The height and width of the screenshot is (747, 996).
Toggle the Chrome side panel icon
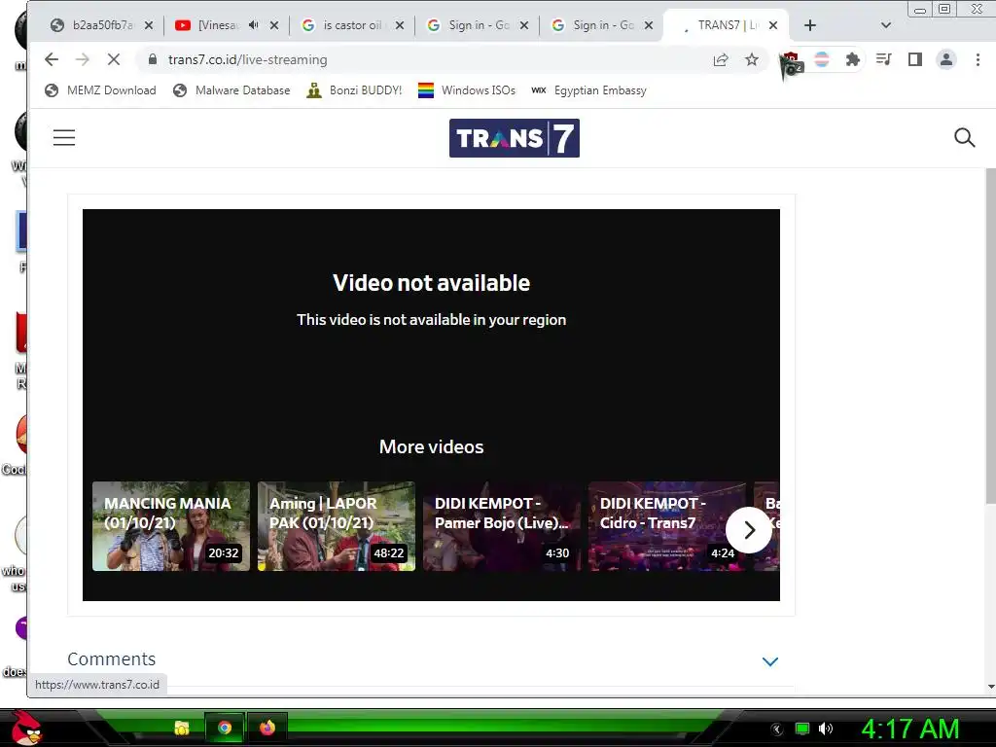click(x=914, y=59)
